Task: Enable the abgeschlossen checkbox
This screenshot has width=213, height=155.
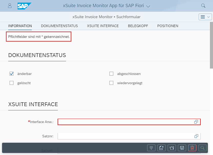Action: [111, 73]
